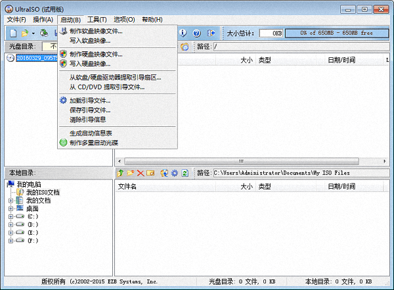Choose 写入软盘映像... menu entry

118,41
